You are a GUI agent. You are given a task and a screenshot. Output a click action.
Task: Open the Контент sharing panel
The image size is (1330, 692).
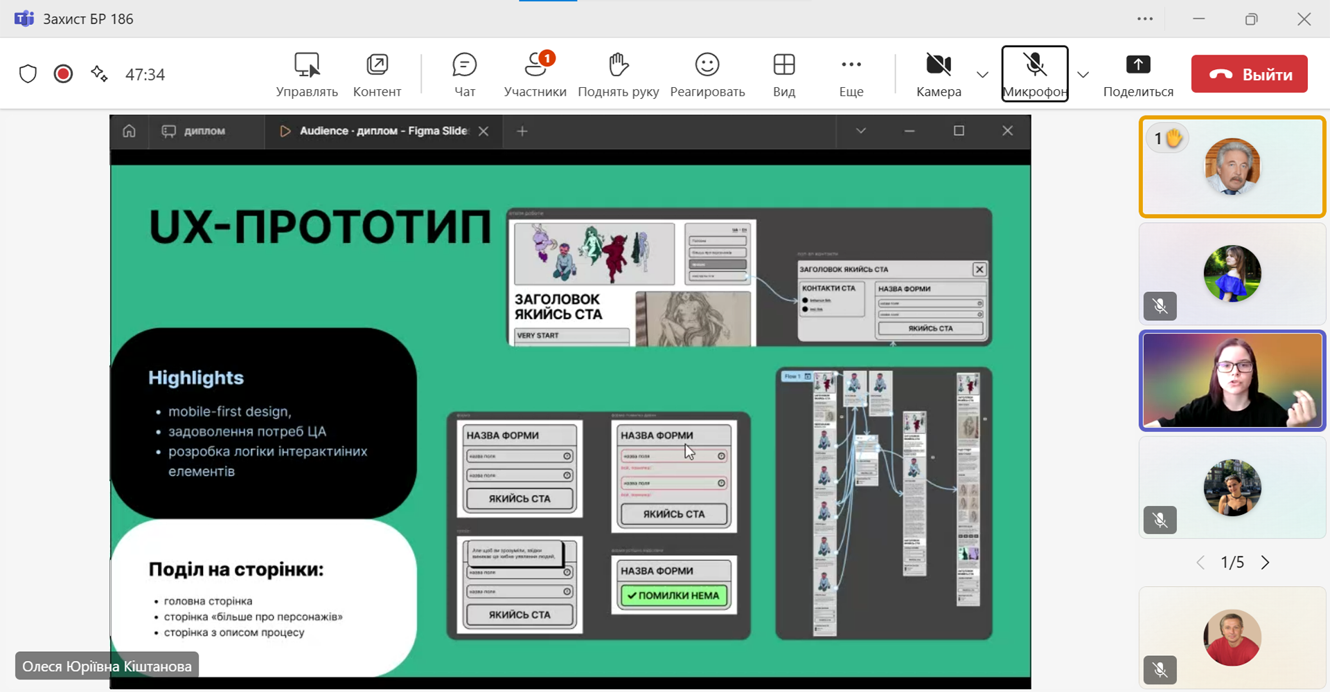pyautogui.click(x=377, y=74)
